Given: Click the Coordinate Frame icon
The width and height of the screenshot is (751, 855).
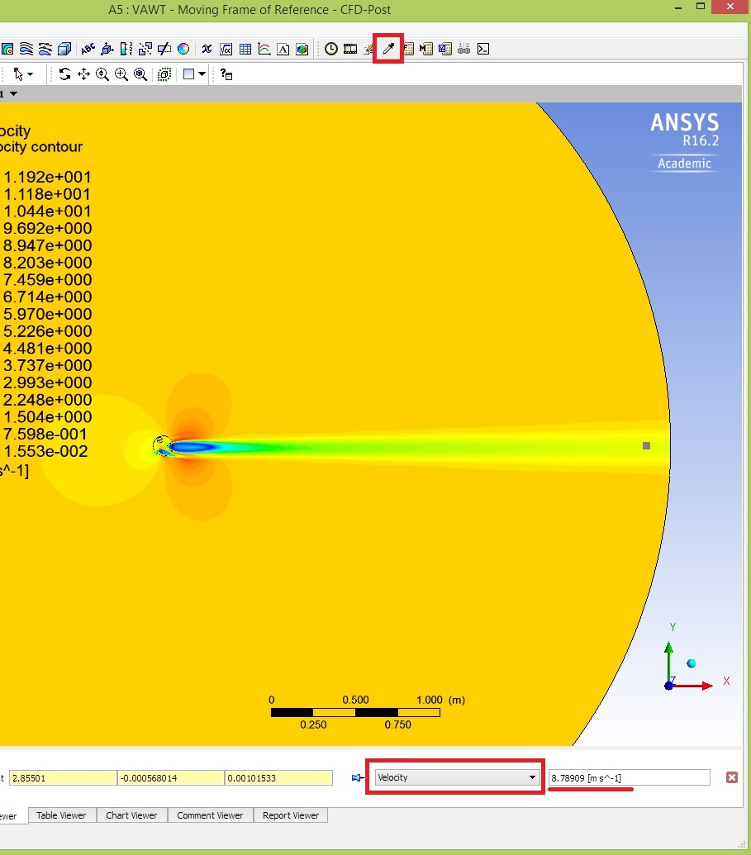Looking at the screenshot, I should pos(107,49).
